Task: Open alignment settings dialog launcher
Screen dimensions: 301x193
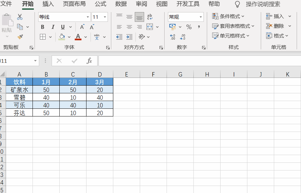Action: [161, 48]
